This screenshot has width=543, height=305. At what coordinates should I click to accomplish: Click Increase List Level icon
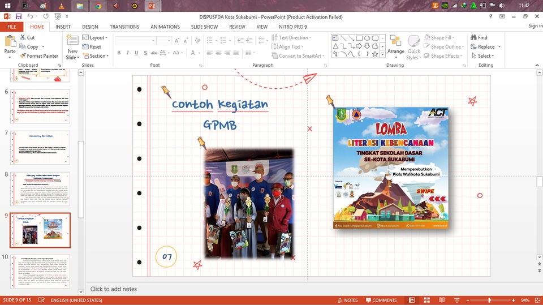(x=249, y=41)
